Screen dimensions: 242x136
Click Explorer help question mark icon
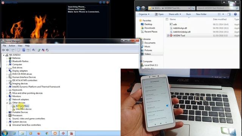pyautogui.click(x=235, y=14)
